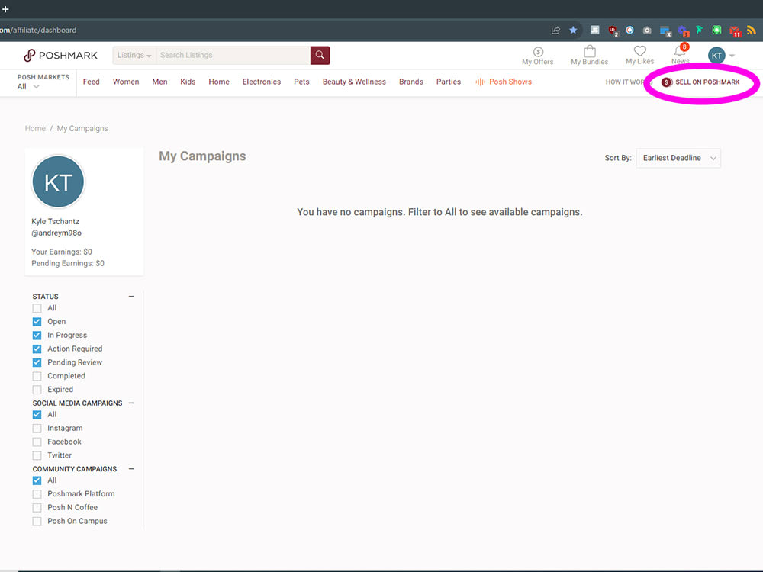Open the Gmail checker extension showing 11
The height and width of the screenshot is (572, 763).
pos(735,31)
